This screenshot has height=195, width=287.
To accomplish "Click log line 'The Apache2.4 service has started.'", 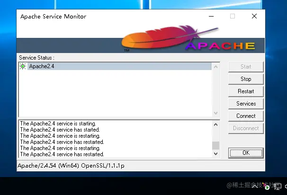I will tap(60, 130).
